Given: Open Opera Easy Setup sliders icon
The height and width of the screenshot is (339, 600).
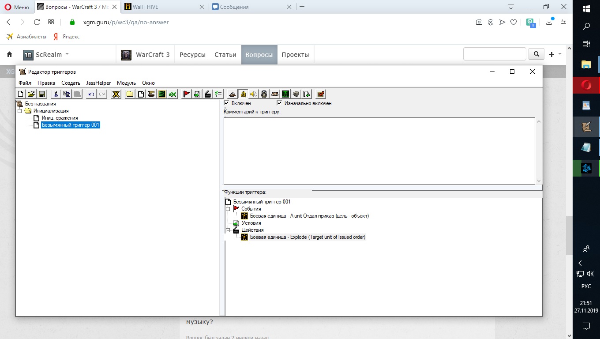Looking at the screenshot, I should pos(563,22).
